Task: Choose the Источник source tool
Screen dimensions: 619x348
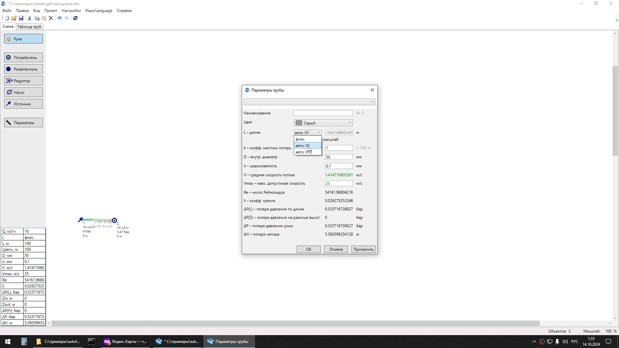Action: [23, 104]
